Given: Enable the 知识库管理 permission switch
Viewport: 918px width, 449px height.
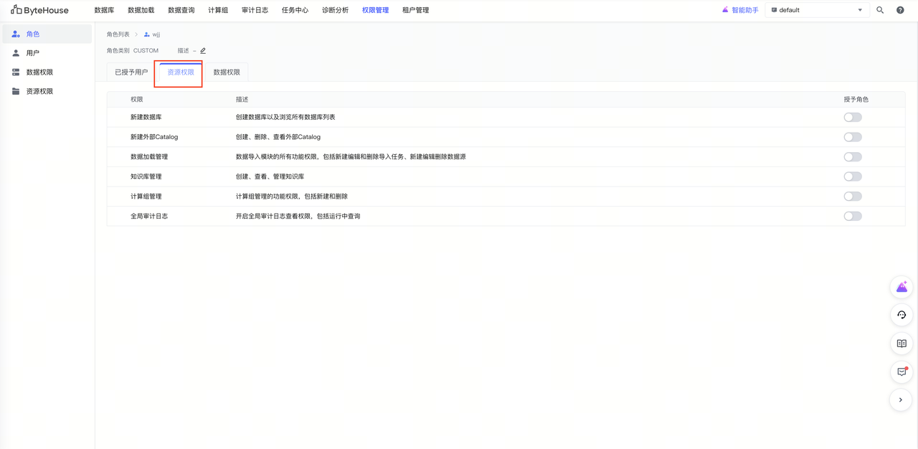Looking at the screenshot, I should point(853,176).
